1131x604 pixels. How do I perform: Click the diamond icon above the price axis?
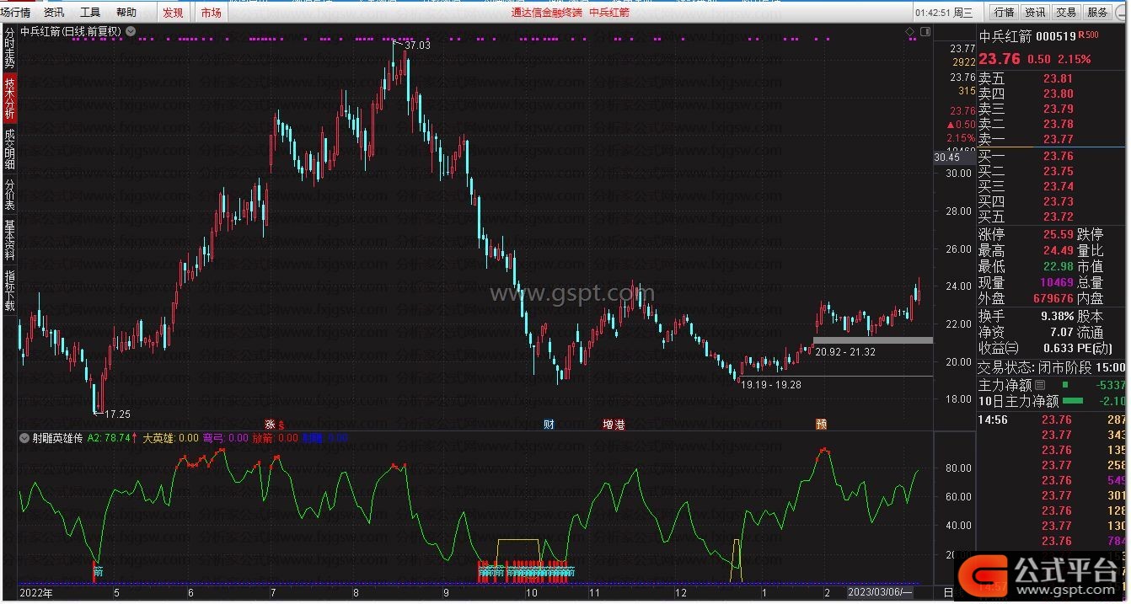[x=910, y=32]
